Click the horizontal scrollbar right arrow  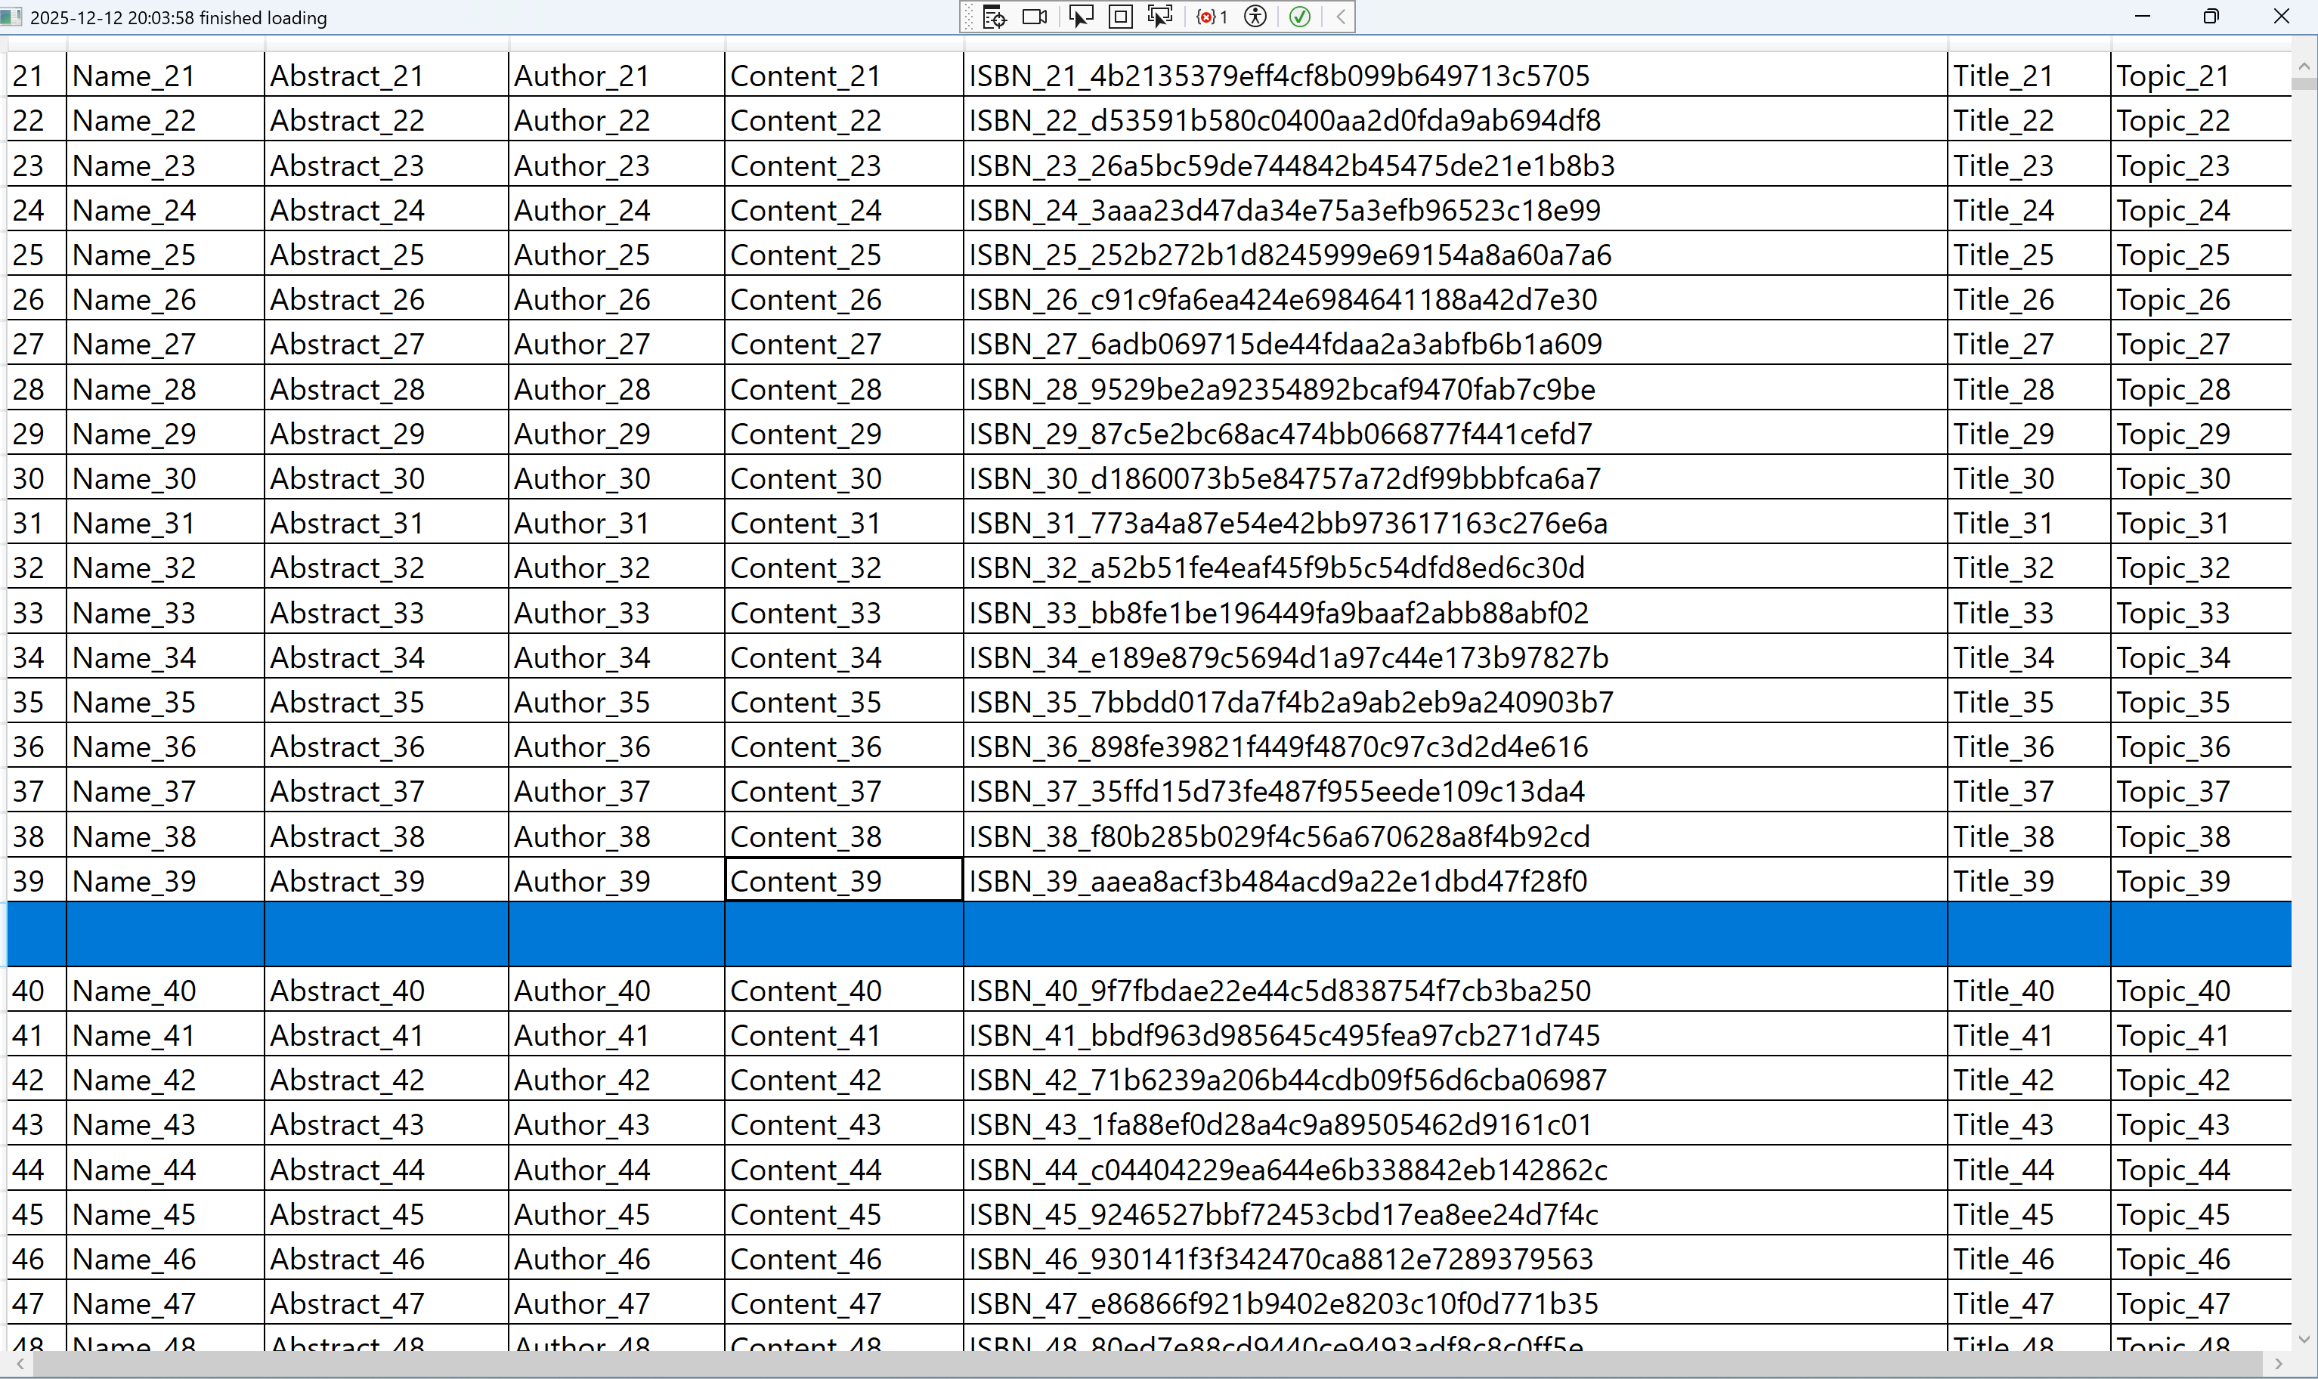click(2278, 1364)
